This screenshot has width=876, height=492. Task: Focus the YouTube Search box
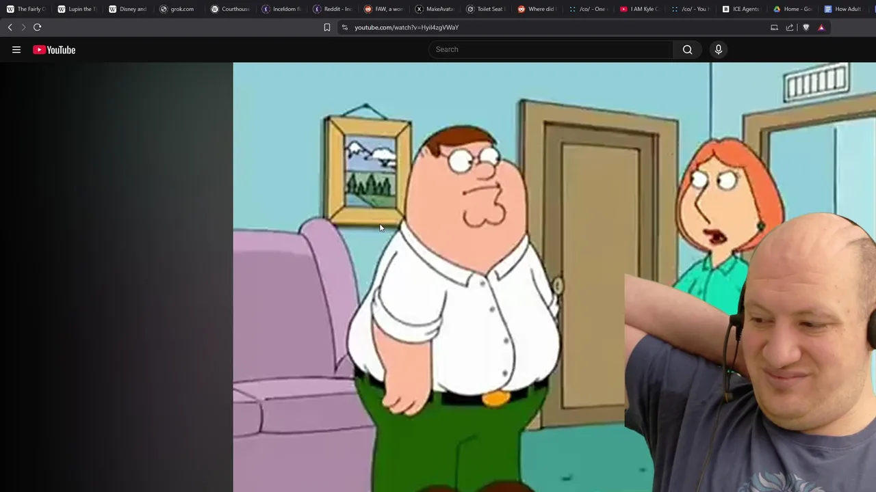click(551, 49)
